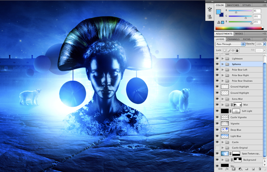Switch to the Swatches tab
Screen dimensions: 267x172
[x=233, y=5]
